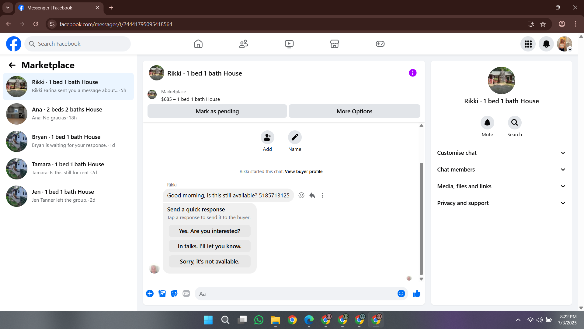React to Rikki's message with emoji
The height and width of the screenshot is (329, 584).
tap(301, 195)
